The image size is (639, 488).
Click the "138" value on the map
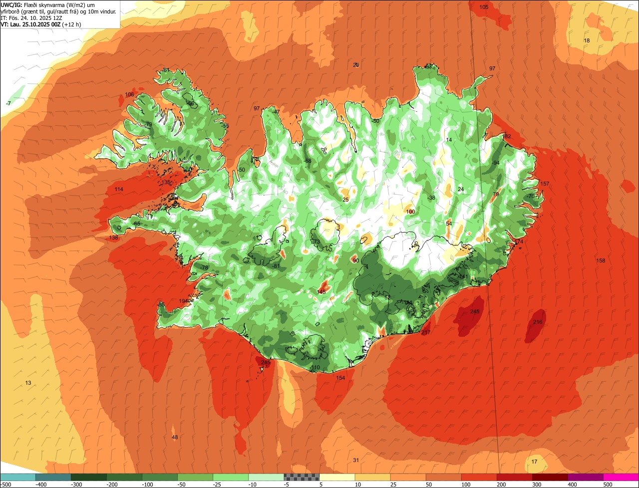tap(114, 238)
